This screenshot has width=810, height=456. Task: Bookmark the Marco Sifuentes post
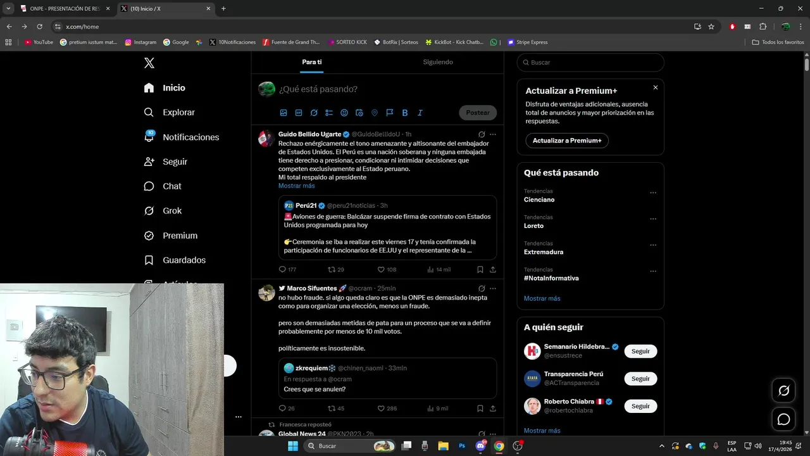480,408
